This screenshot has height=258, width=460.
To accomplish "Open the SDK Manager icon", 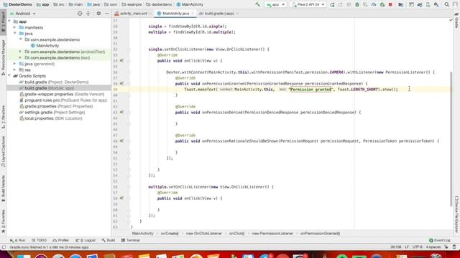I will click(436, 5).
